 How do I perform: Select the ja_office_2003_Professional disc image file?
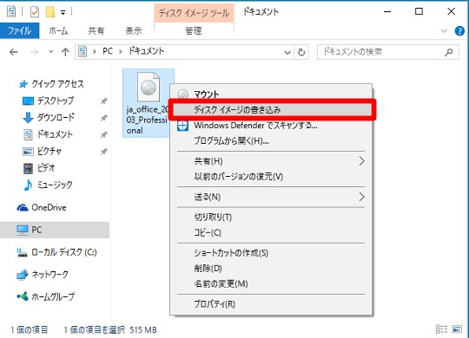pyautogui.click(x=148, y=103)
